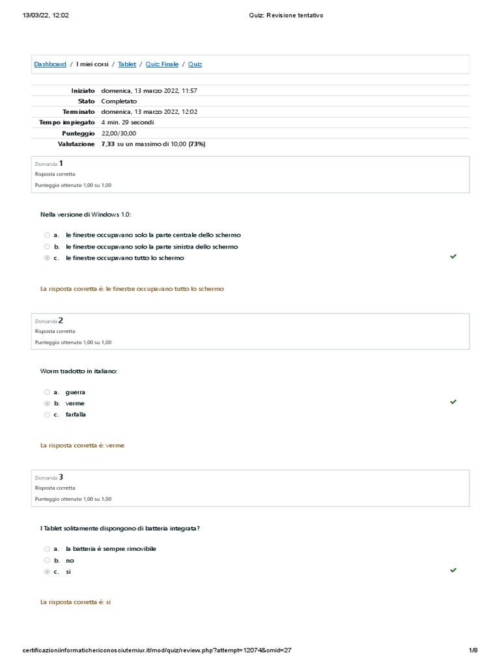Screen dimensions: 500x666
Task: Choose the 'guerra' radio option
Action: 47,392
